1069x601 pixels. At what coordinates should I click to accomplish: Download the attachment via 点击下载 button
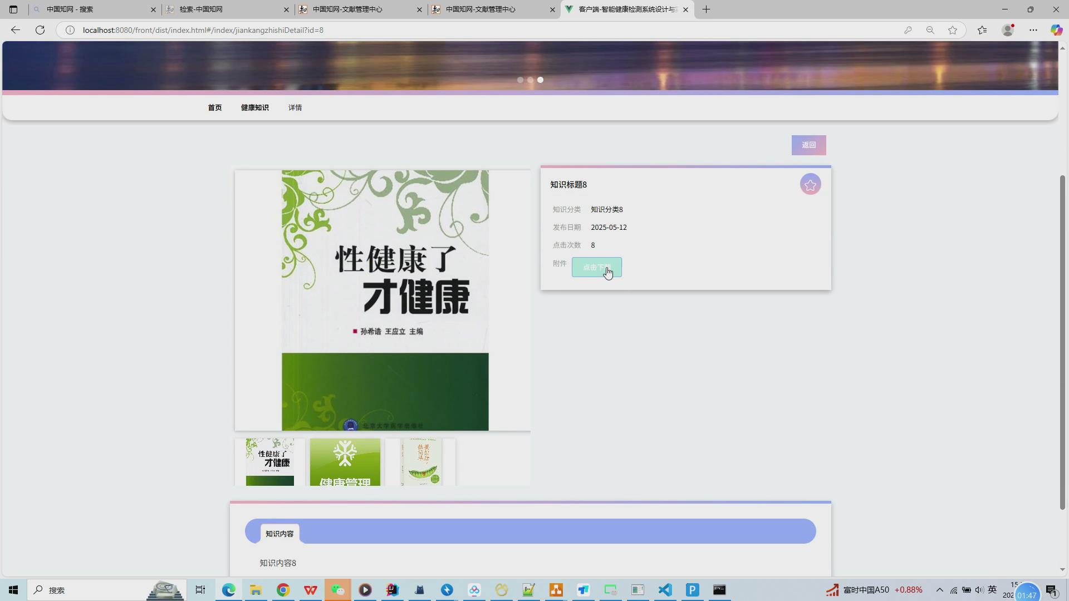click(x=596, y=267)
